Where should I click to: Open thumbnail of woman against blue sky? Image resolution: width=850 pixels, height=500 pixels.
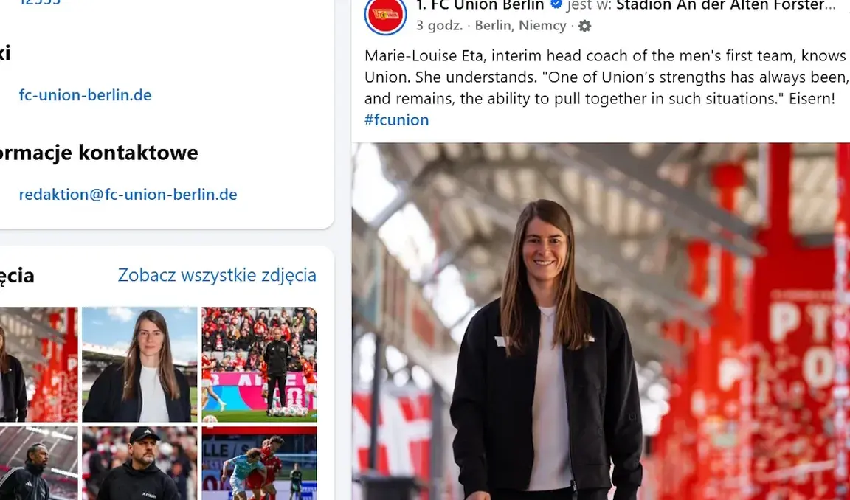(140, 364)
